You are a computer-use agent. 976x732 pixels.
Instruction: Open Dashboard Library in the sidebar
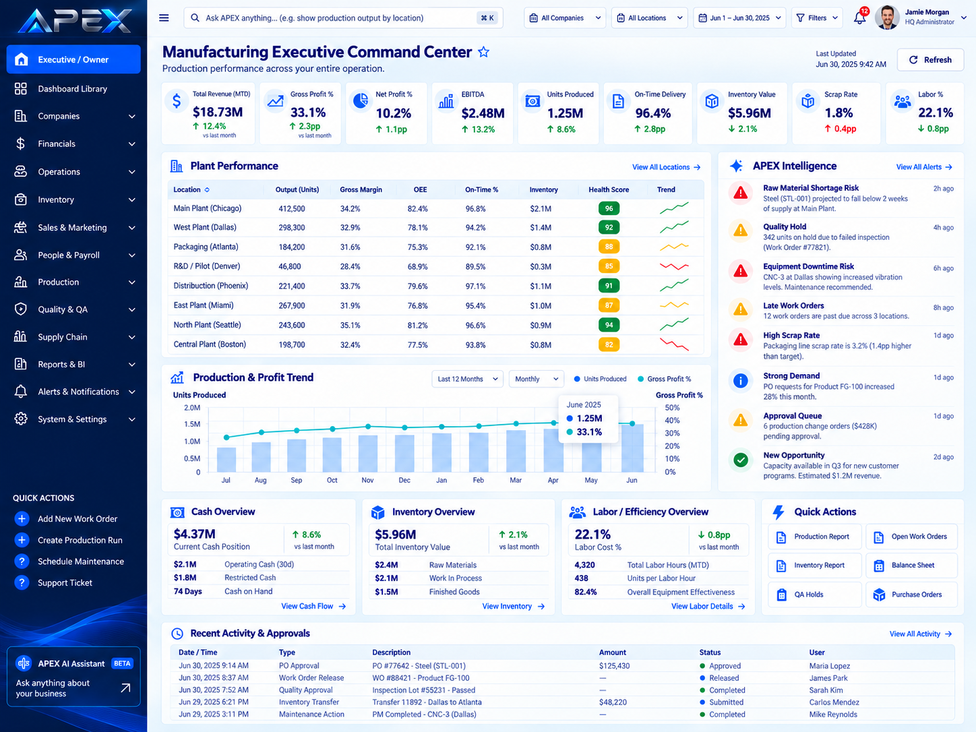pos(73,88)
